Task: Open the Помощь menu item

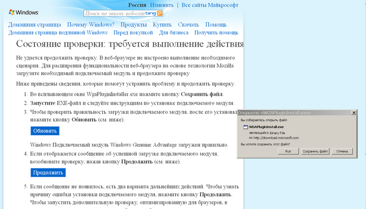Action: (216, 24)
